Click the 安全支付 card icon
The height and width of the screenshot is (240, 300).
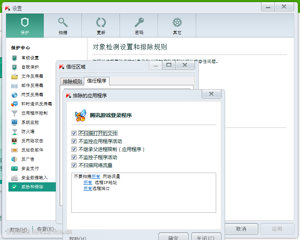coord(14,169)
